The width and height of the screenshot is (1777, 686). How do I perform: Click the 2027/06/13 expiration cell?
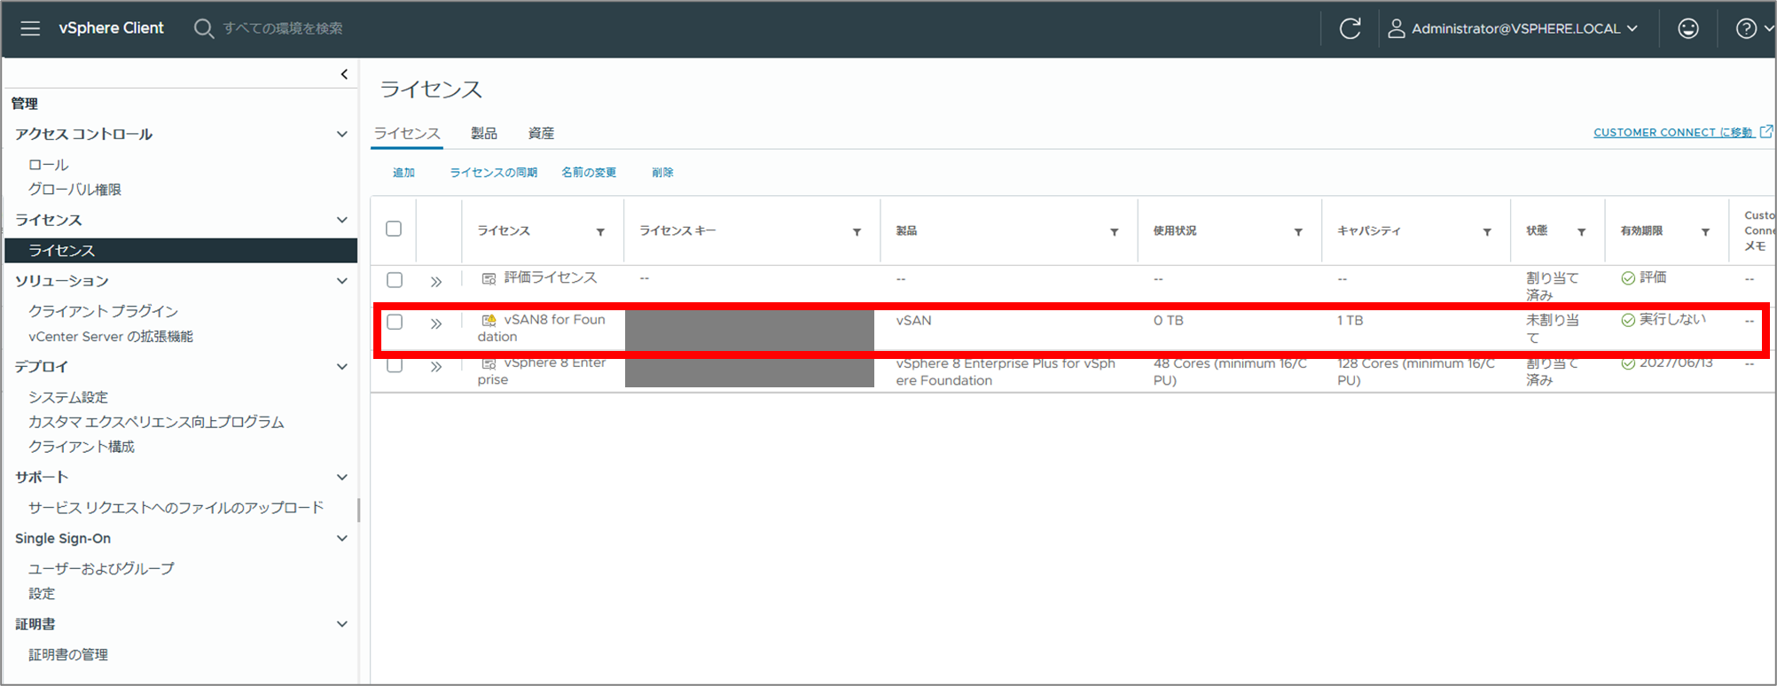click(1676, 362)
